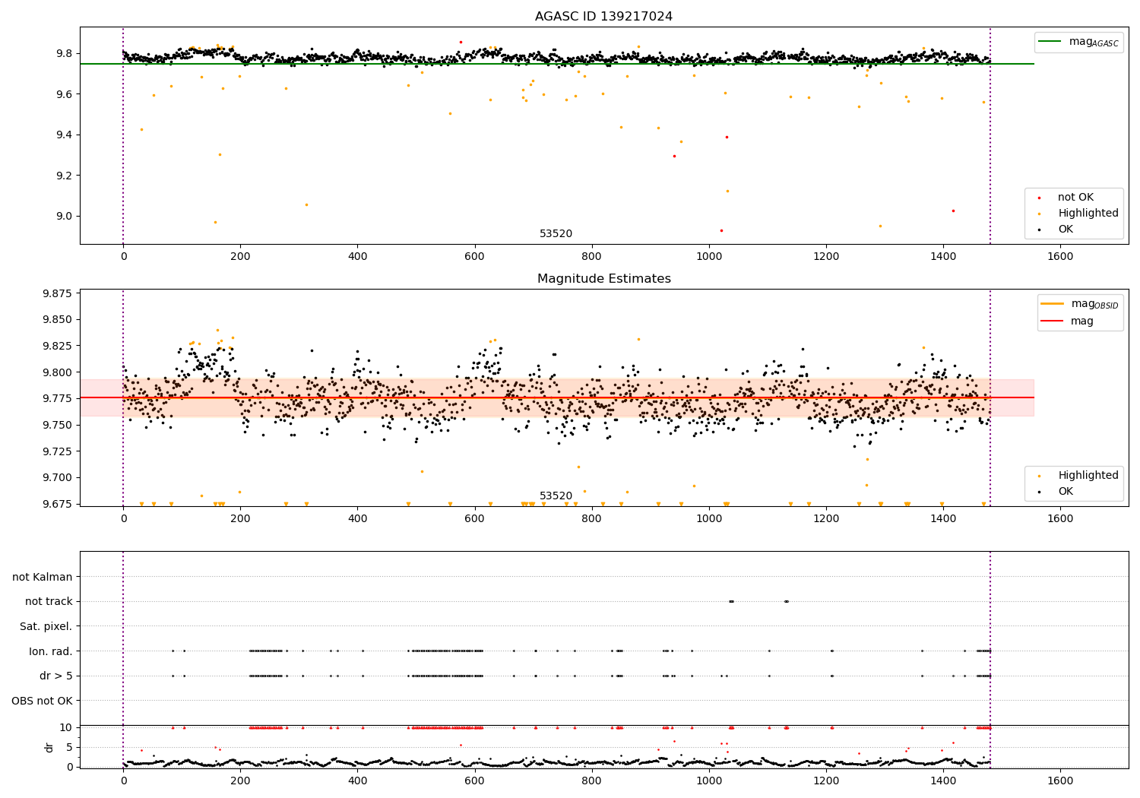Click the '53520' label in top plot
The image size is (1140, 798).
(556, 234)
